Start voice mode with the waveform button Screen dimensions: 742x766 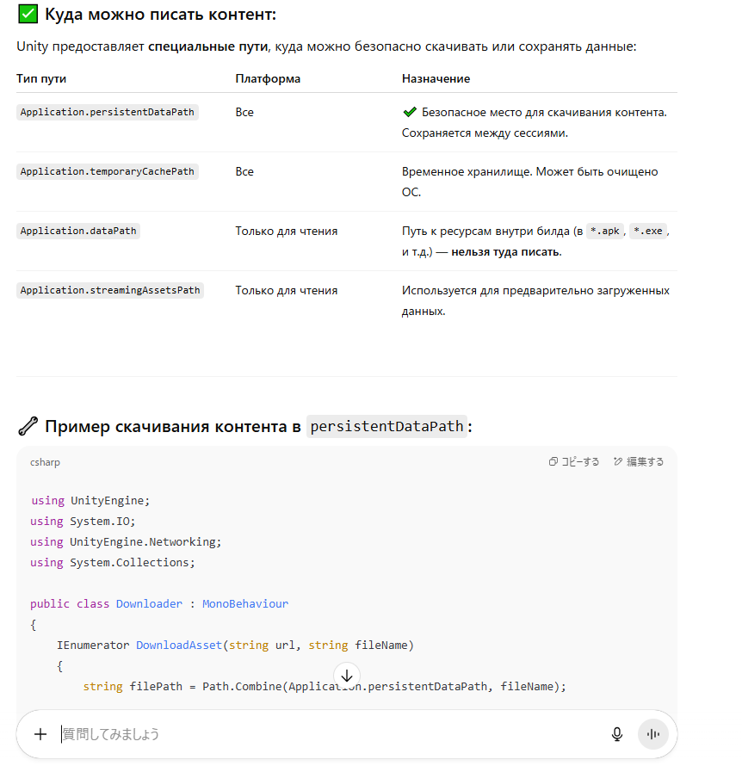tap(653, 734)
